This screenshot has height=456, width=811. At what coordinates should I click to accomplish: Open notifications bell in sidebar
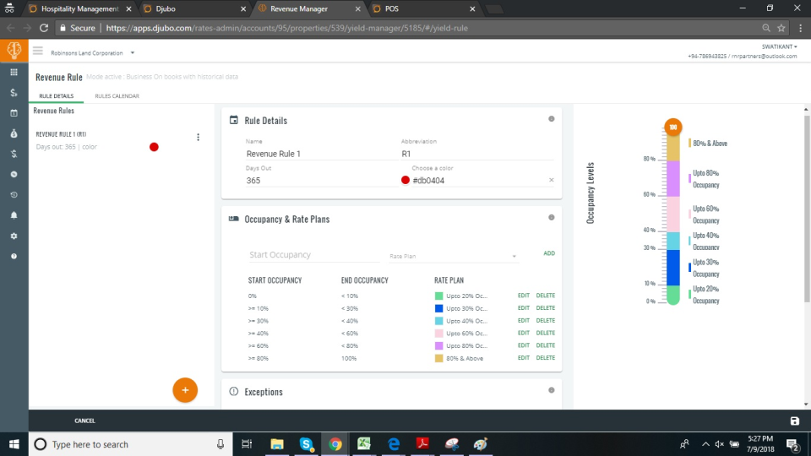pos(14,215)
